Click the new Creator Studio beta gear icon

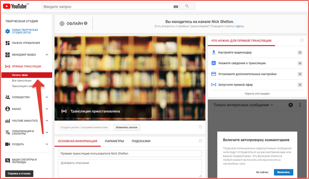[x=7, y=31]
